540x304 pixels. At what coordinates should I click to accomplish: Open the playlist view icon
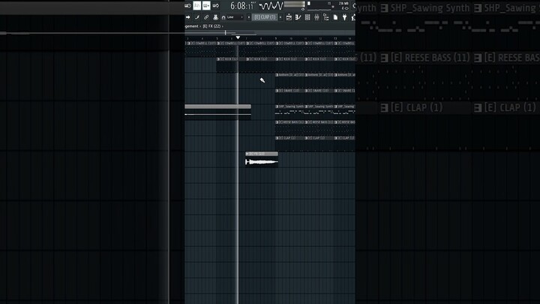pyautogui.click(x=289, y=17)
